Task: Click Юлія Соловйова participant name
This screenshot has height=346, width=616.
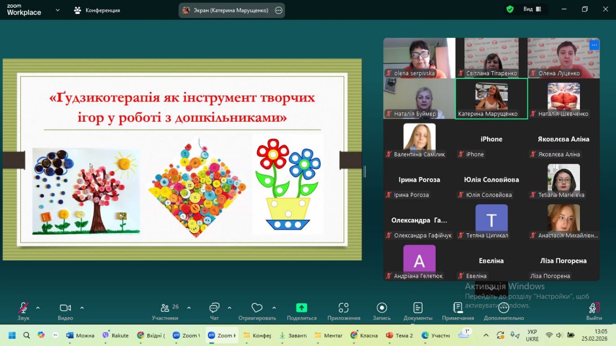Action: click(x=491, y=179)
